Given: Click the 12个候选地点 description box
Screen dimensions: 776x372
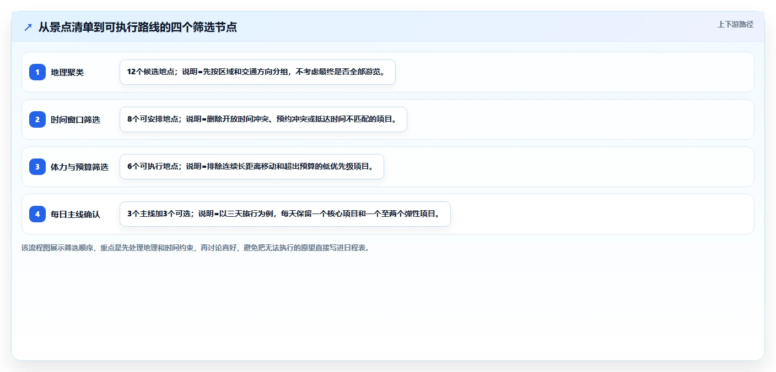Looking at the screenshot, I should click(x=257, y=72).
